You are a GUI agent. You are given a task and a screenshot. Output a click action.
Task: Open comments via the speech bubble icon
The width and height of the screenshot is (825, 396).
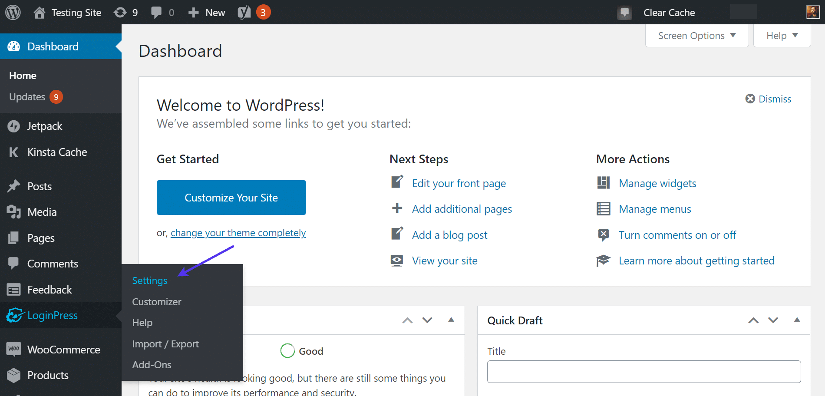tap(157, 12)
